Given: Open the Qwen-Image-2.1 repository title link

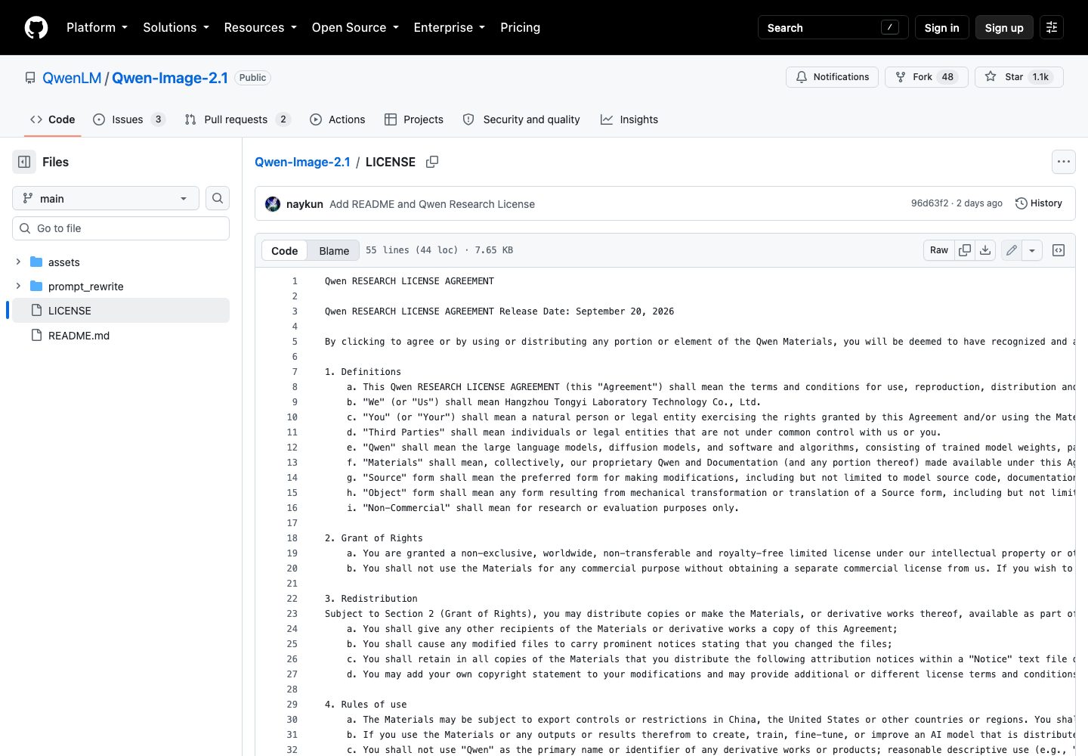Looking at the screenshot, I should click(x=170, y=78).
